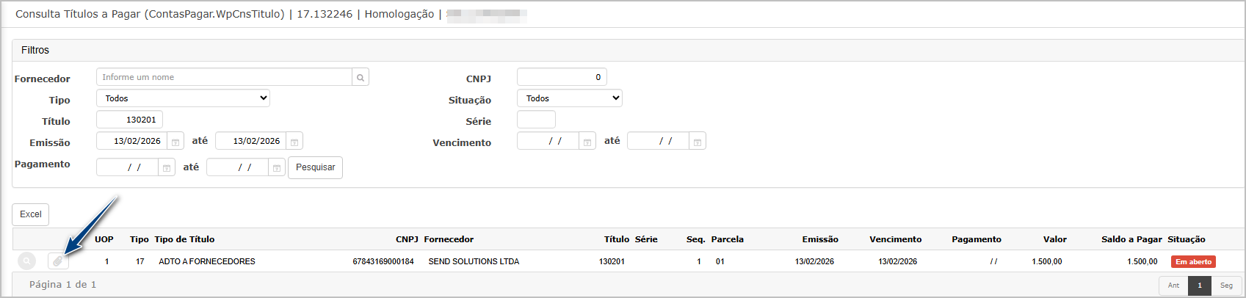Click the Título field containing 130201
This screenshot has height=298, width=1246.
pos(129,120)
